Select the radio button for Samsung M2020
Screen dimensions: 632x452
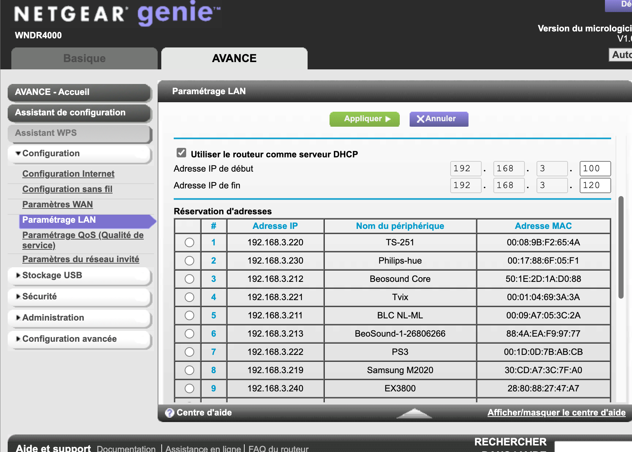pyautogui.click(x=189, y=370)
